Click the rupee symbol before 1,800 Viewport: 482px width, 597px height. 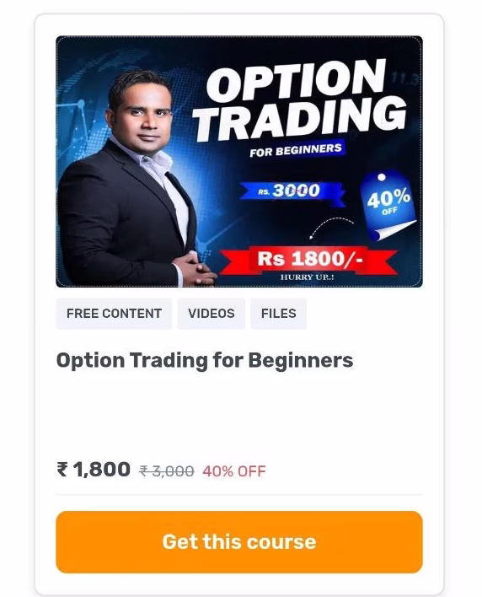click(x=62, y=470)
